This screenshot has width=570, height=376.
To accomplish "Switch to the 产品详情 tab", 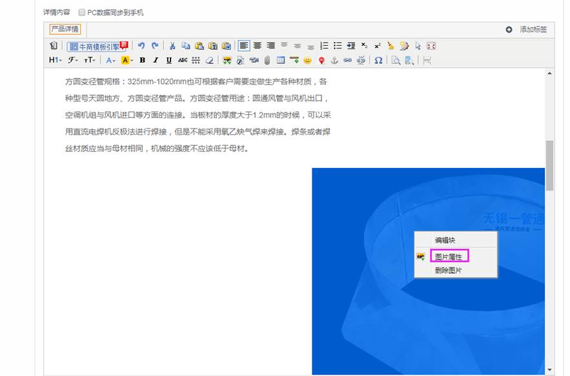I will click(x=65, y=29).
